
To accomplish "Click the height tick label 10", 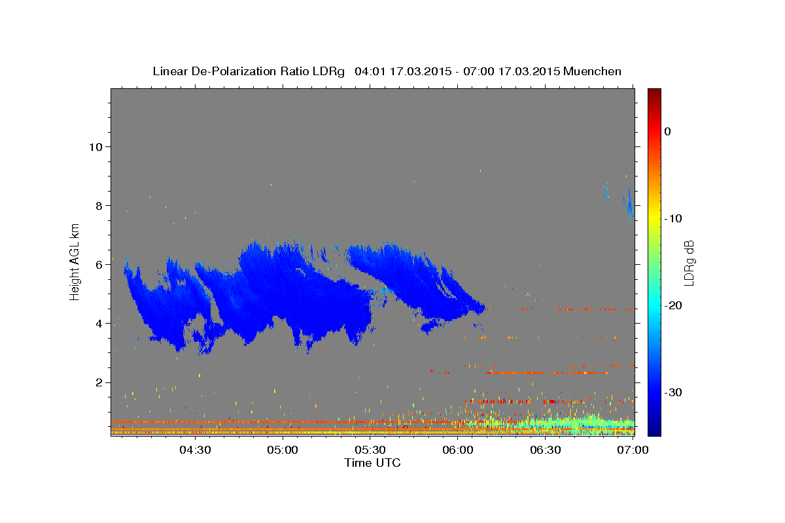I will tap(96, 146).
